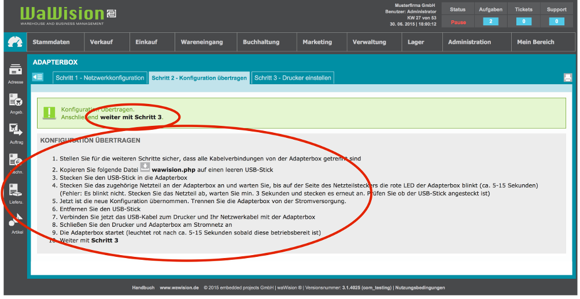Screen dimensions: 580x299
Task: Click the Aufgaben counter badge
Action: (490, 22)
